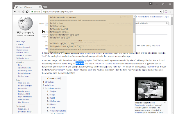Image resolution: width=186 pixels, height=116 pixels.
Task: Click Create a book link
Action: (24, 109)
